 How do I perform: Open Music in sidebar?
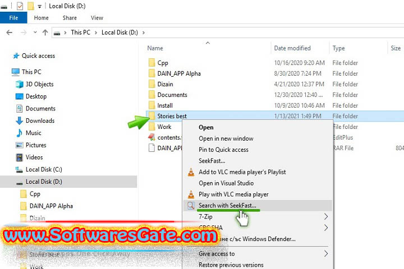click(34, 133)
